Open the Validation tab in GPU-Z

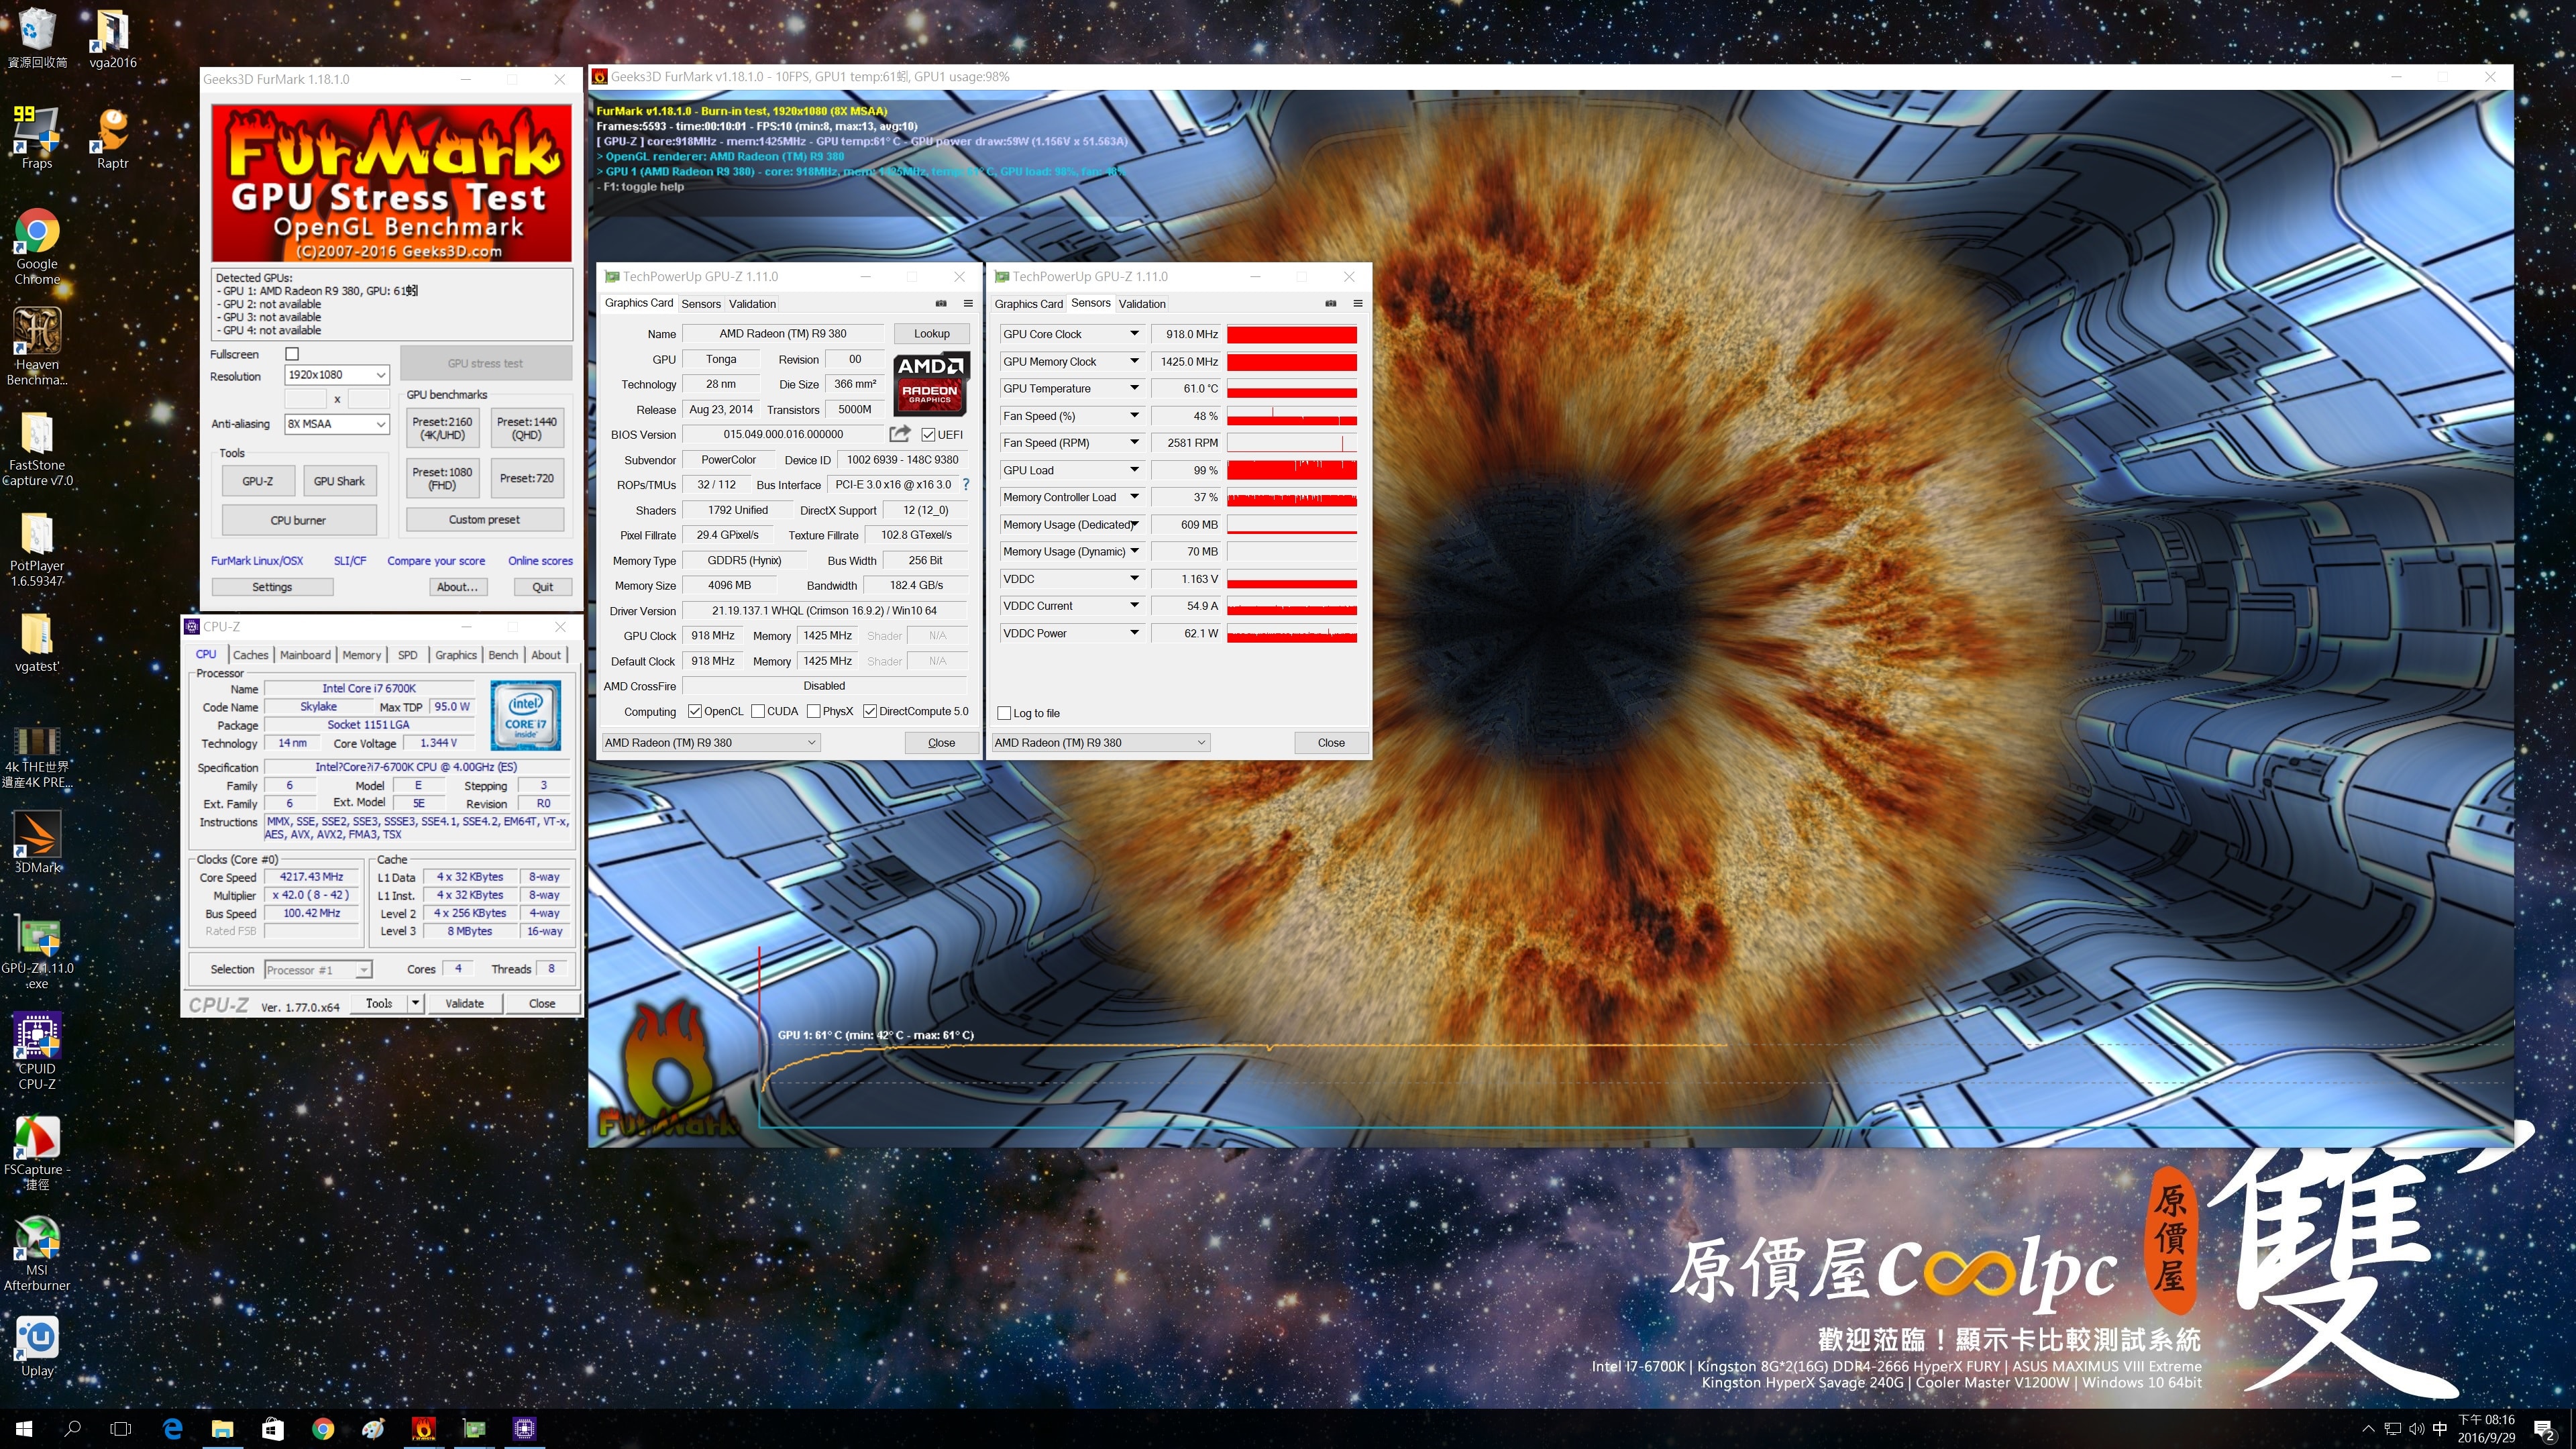point(751,304)
